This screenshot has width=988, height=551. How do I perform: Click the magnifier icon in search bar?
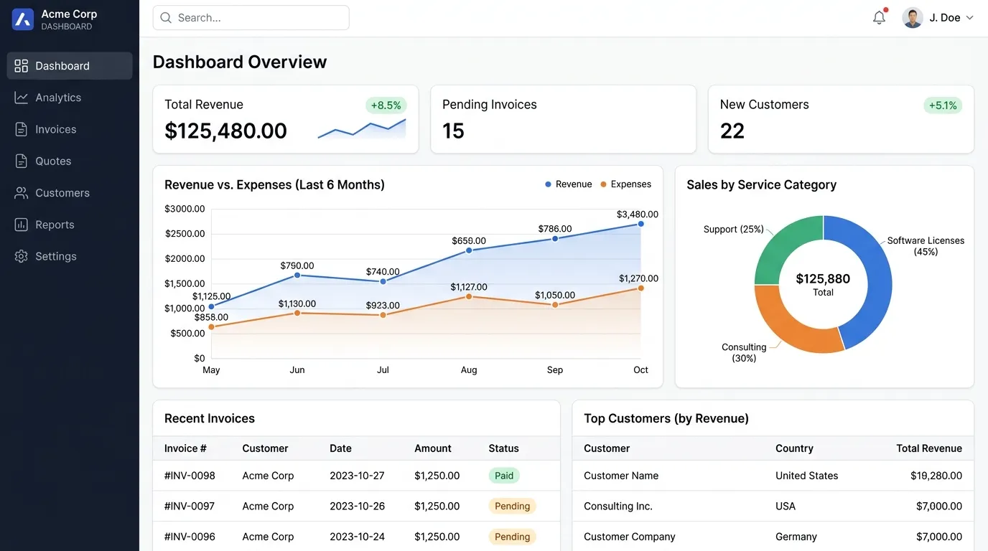166,18
